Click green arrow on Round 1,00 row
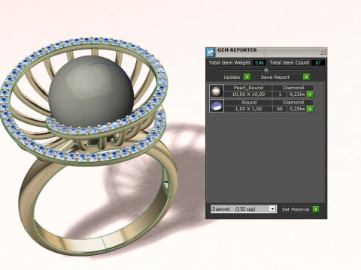Image resolution: width=361 pixels, height=270 pixels. click(311, 109)
